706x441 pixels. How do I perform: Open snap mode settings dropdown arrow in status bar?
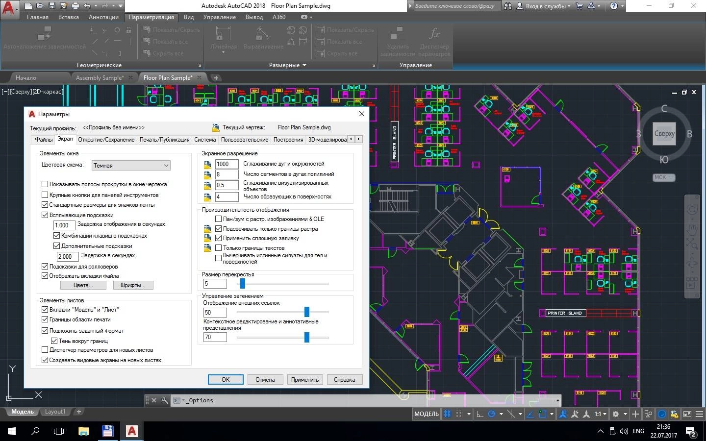469,414
